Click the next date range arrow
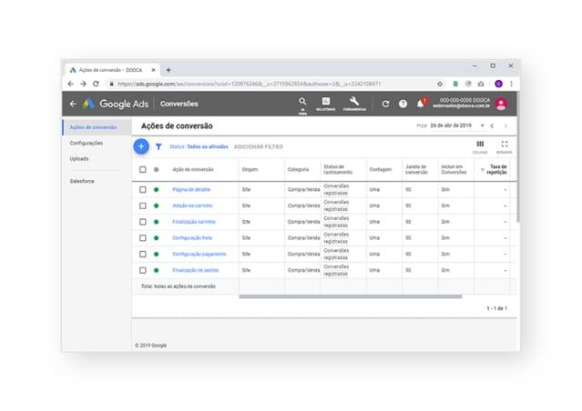The height and width of the screenshot is (411, 582). tap(505, 125)
